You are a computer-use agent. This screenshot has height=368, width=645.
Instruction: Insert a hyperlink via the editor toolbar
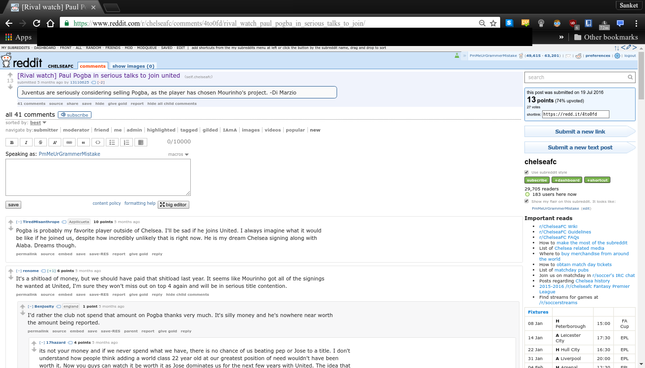pyautogui.click(x=69, y=142)
